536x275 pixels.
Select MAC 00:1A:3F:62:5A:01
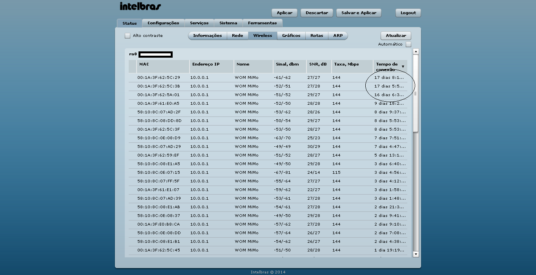tap(158, 95)
